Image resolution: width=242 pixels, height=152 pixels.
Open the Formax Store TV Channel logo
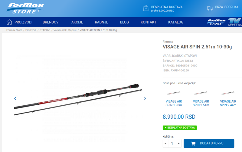(x=224, y=22)
